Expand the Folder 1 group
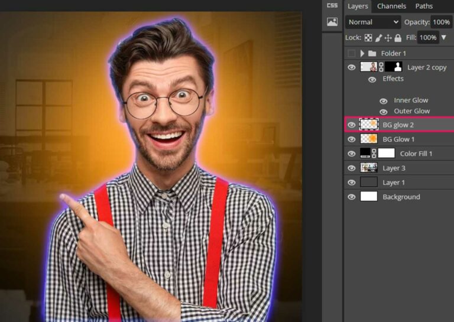This screenshot has height=322, width=454. click(362, 53)
